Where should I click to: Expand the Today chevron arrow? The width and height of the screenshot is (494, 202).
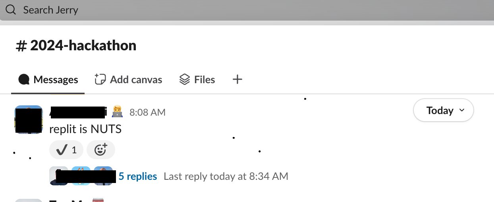(462, 111)
